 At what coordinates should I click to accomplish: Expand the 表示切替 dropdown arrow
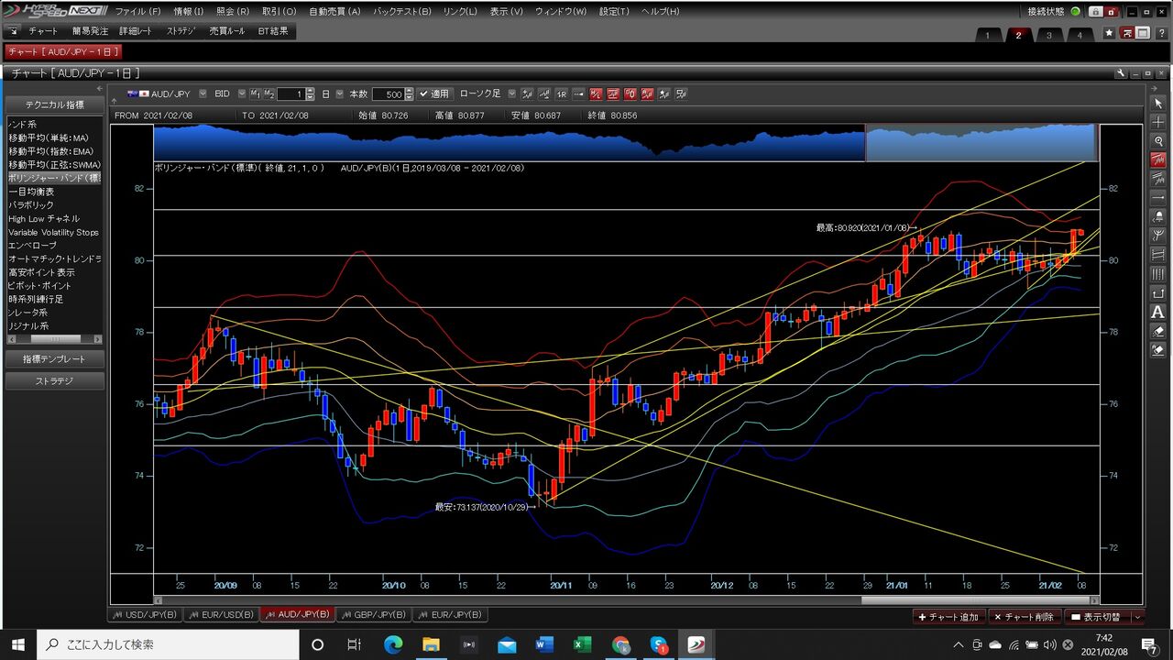tap(1138, 617)
